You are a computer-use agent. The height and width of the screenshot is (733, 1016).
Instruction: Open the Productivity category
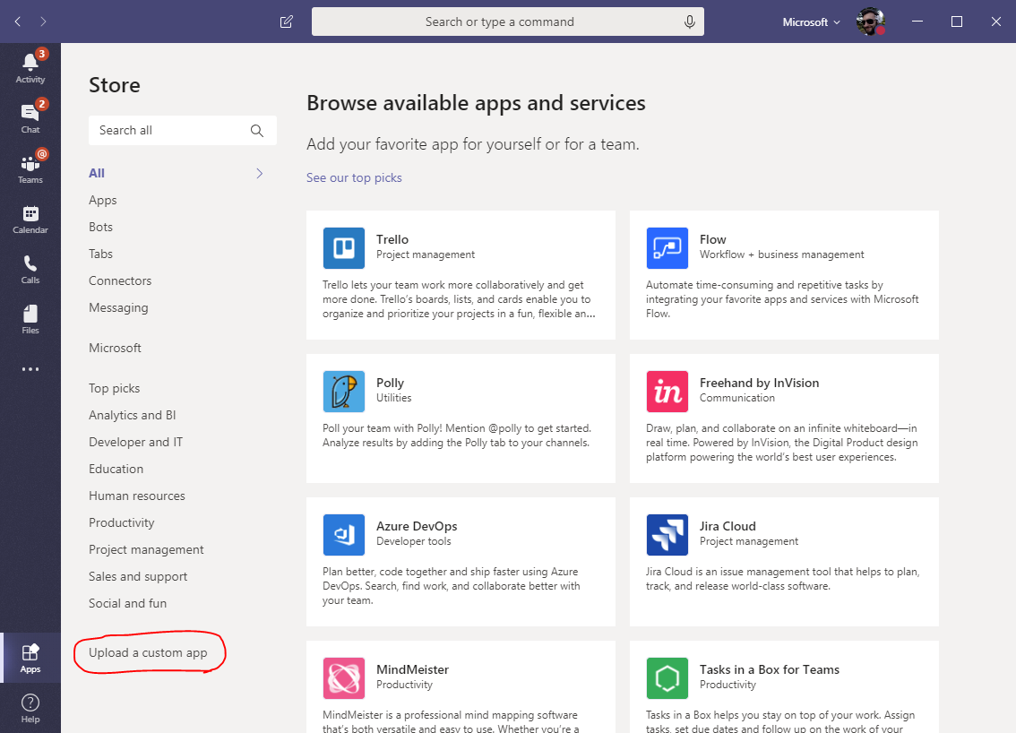pyautogui.click(x=121, y=522)
